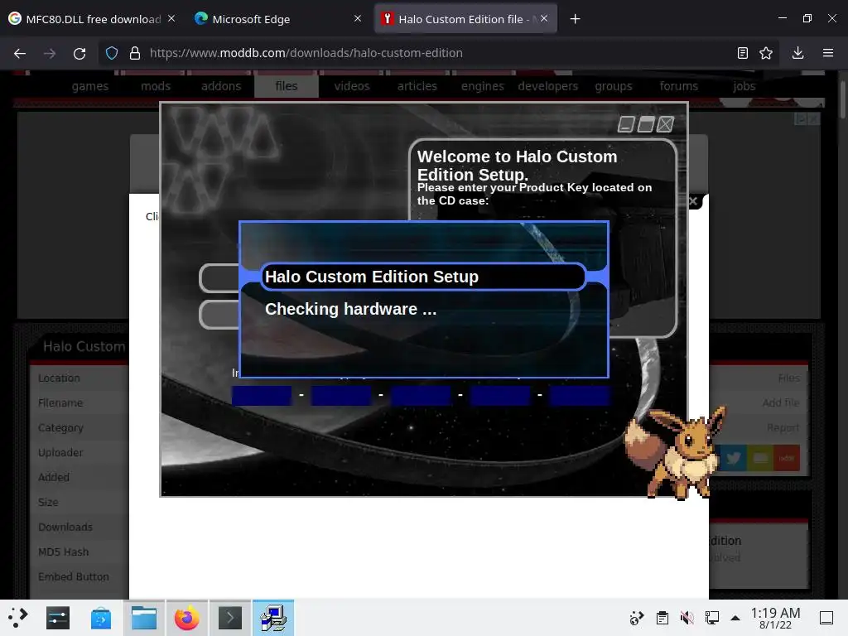
Task: Reload the current page
Action: 79,53
